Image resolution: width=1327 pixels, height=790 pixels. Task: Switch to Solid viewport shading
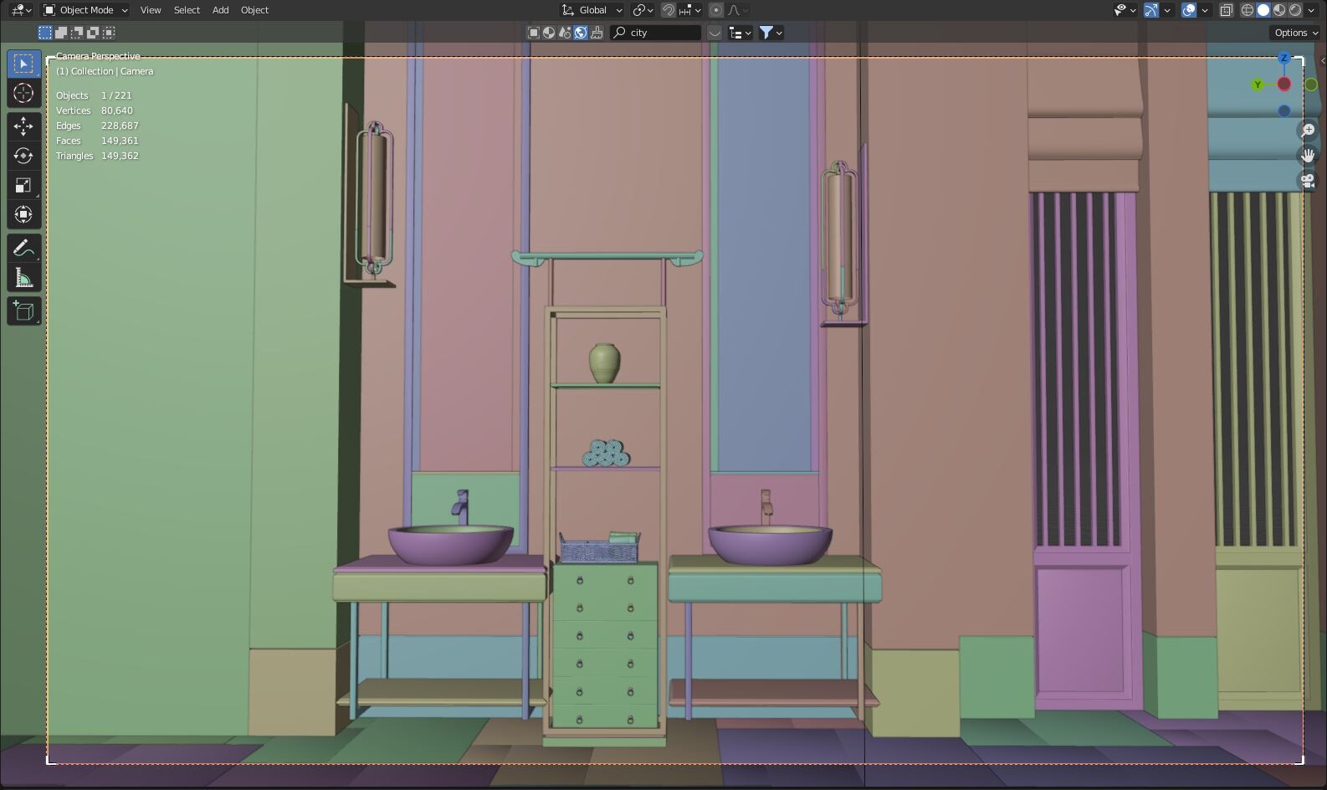point(1263,10)
